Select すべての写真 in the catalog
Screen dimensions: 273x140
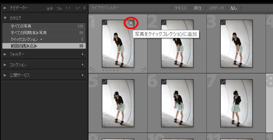coord(44,26)
